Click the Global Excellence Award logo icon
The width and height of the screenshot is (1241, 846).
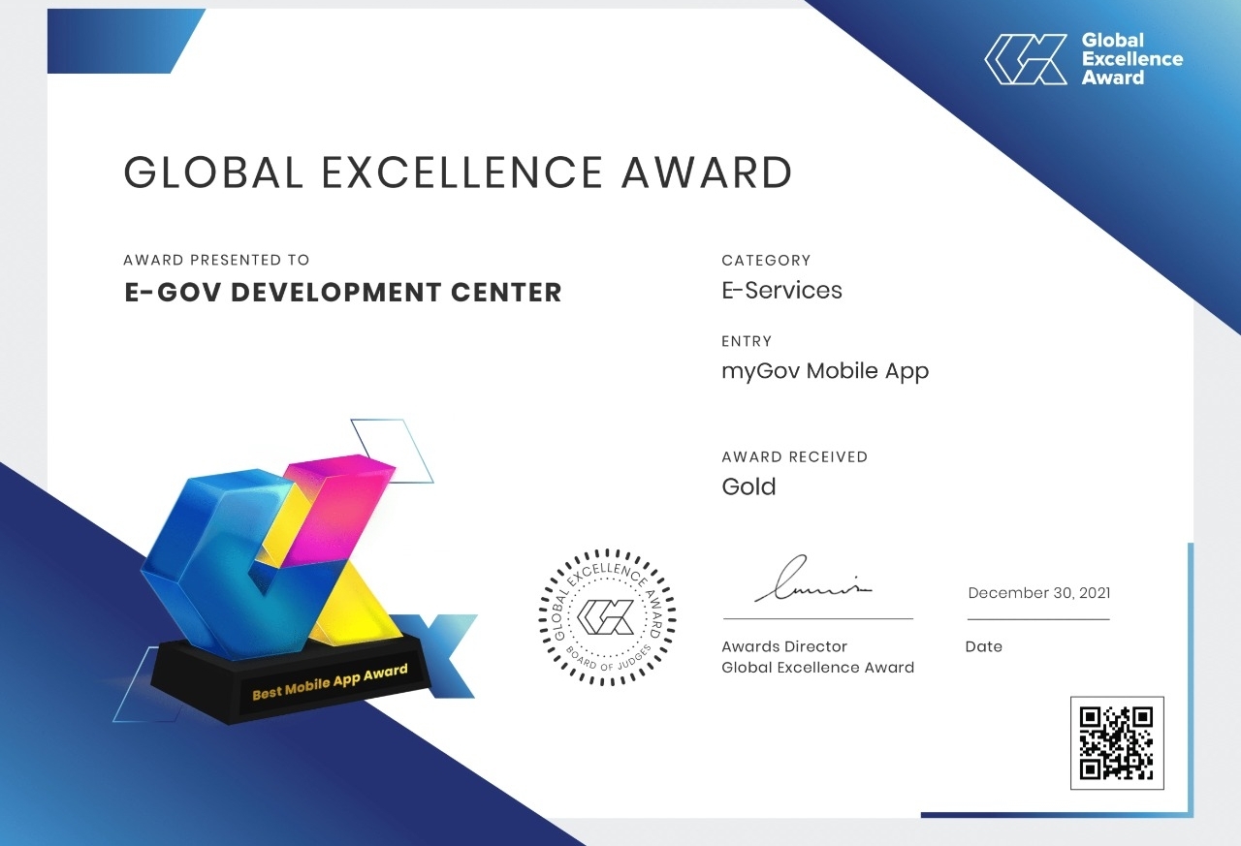coord(1026,59)
